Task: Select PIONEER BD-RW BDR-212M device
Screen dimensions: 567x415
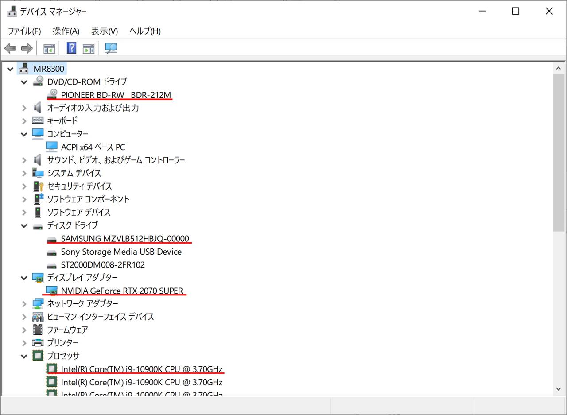Action: click(116, 95)
